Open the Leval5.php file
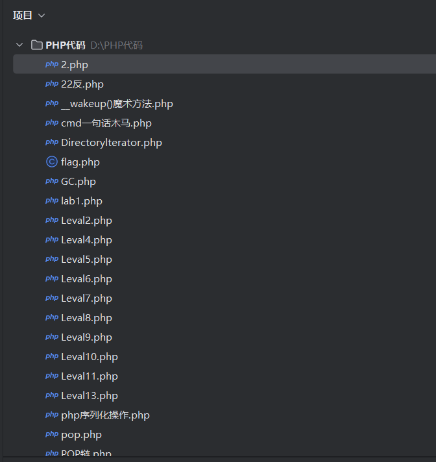Image resolution: width=436 pixels, height=462 pixels. coord(86,260)
